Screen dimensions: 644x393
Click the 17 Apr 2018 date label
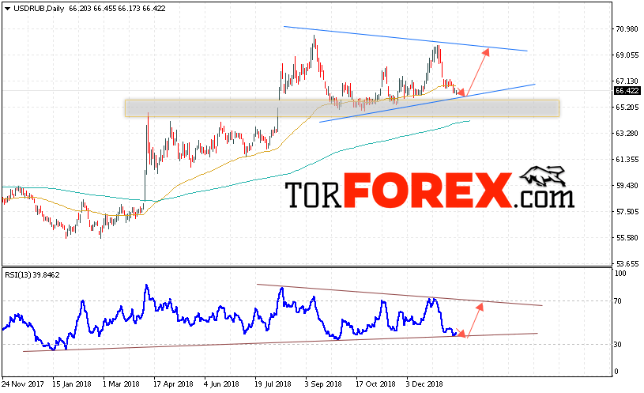(x=173, y=384)
